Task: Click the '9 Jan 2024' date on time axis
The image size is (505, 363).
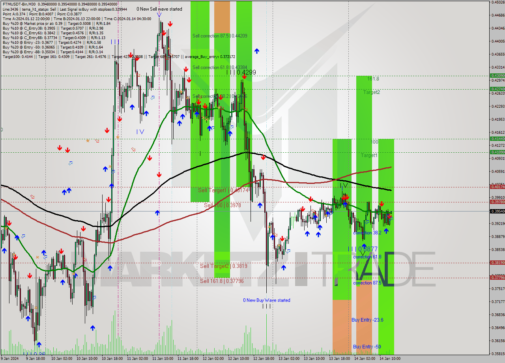Action: click(x=10, y=359)
